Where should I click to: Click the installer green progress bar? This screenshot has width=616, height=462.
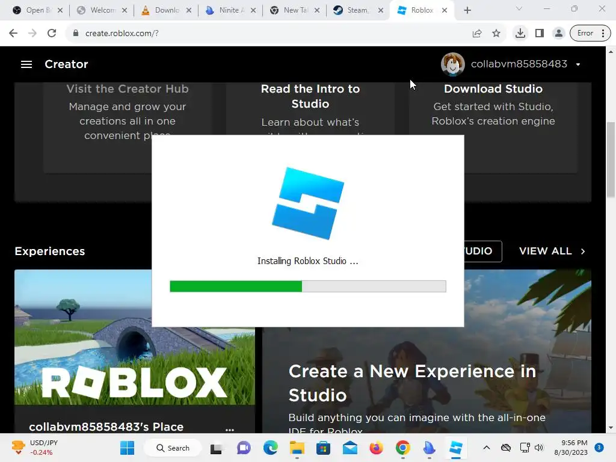[236, 286]
